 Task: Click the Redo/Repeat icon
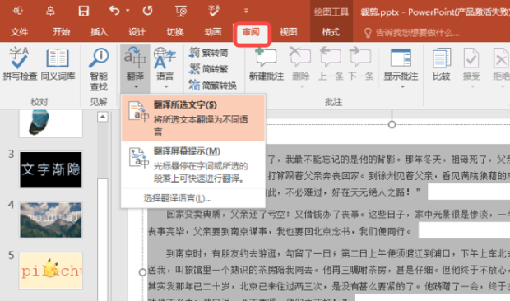pos(148,11)
